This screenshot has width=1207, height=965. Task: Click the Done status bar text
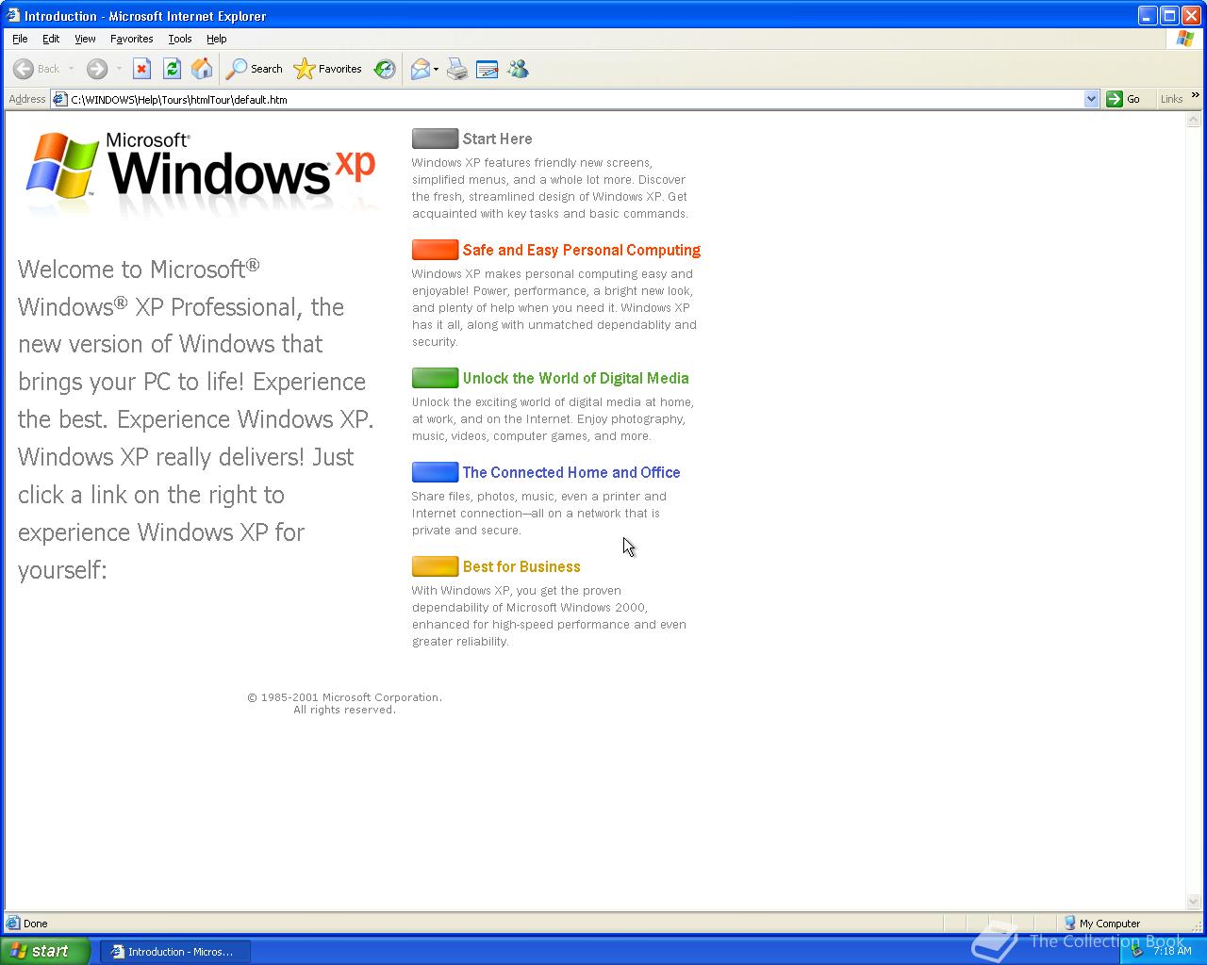point(35,924)
